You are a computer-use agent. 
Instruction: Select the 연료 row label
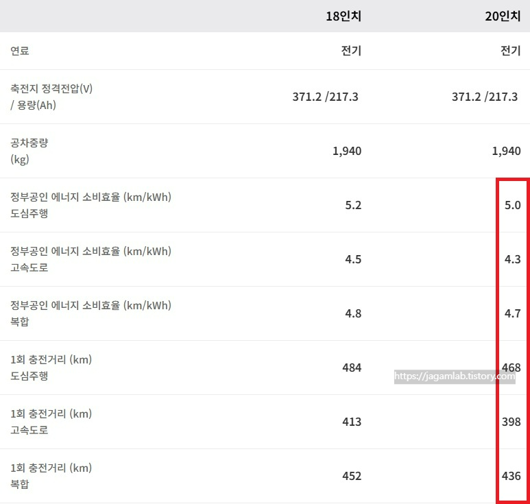coord(20,51)
